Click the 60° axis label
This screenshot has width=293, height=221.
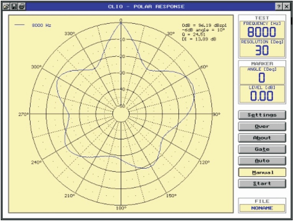tap(204, 67)
